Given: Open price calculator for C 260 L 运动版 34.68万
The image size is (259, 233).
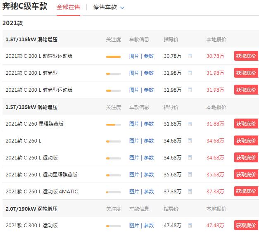Looking at the screenshot, I should point(190,158).
